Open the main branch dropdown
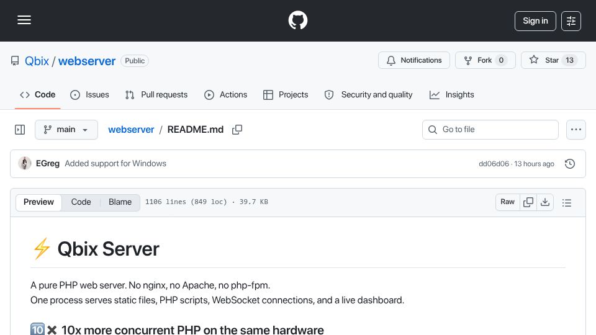Viewport: 596px width, 335px height. click(x=66, y=130)
